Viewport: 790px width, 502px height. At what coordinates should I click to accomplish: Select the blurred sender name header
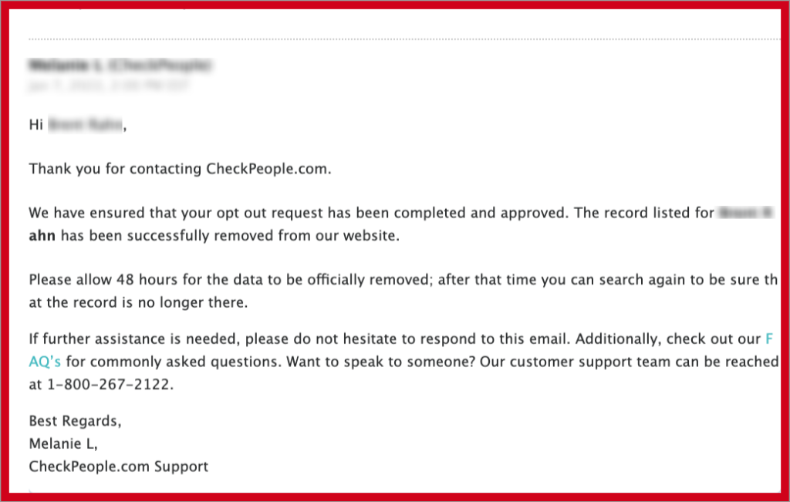pos(120,65)
